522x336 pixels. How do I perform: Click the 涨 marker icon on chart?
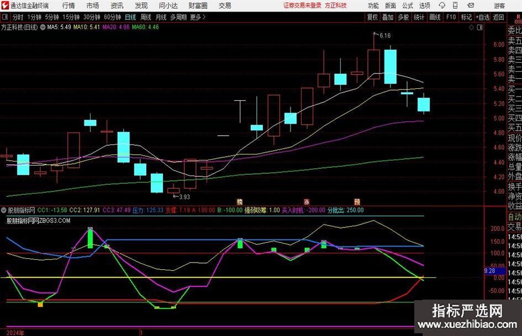pyautogui.click(x=307, y=201)
